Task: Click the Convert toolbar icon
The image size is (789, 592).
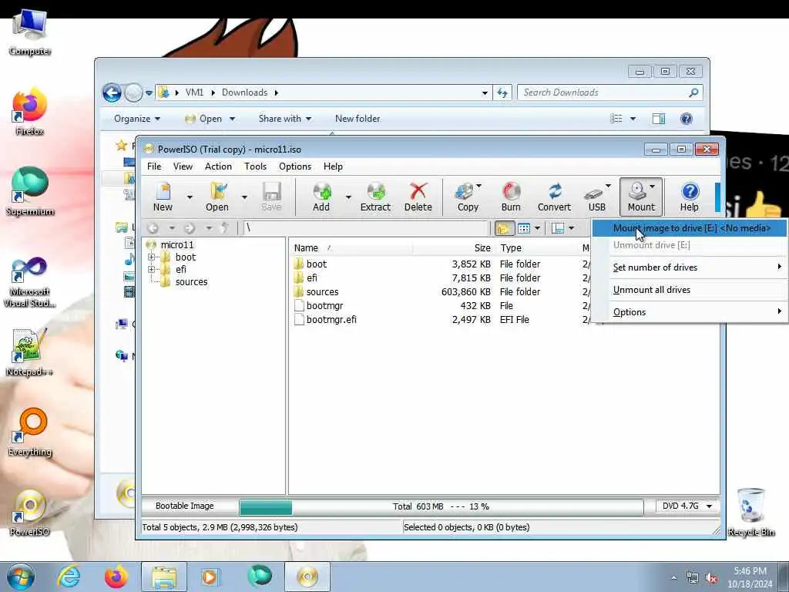Action: click(554, 197)
